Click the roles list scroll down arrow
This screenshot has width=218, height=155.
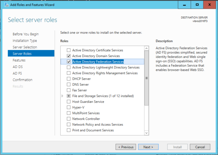(x=146, y=133)
